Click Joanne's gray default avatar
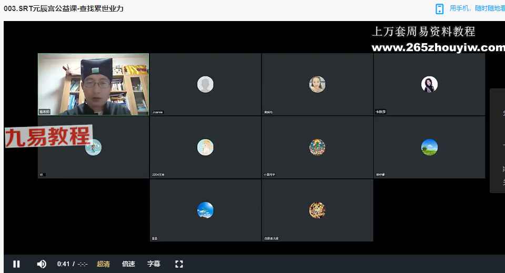Screen dimensions: 505x273 click(205, 84)
